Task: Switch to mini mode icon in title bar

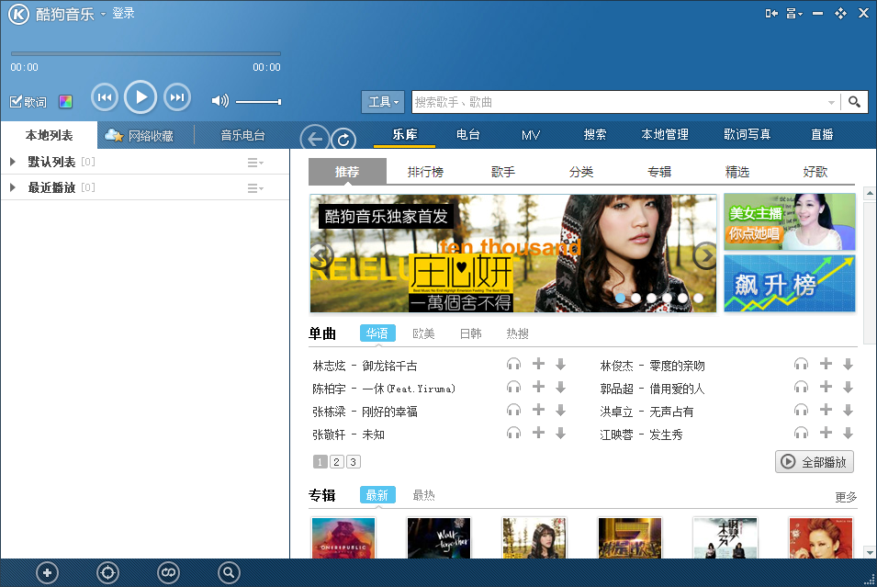Action: point(771,14)
